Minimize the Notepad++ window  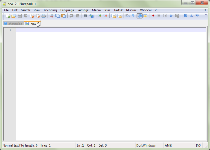(x=185, y=3)
